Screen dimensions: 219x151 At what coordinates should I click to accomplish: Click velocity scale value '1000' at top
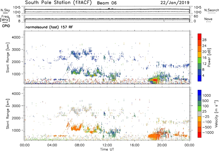pyautogui.click(x=207, y=95)
